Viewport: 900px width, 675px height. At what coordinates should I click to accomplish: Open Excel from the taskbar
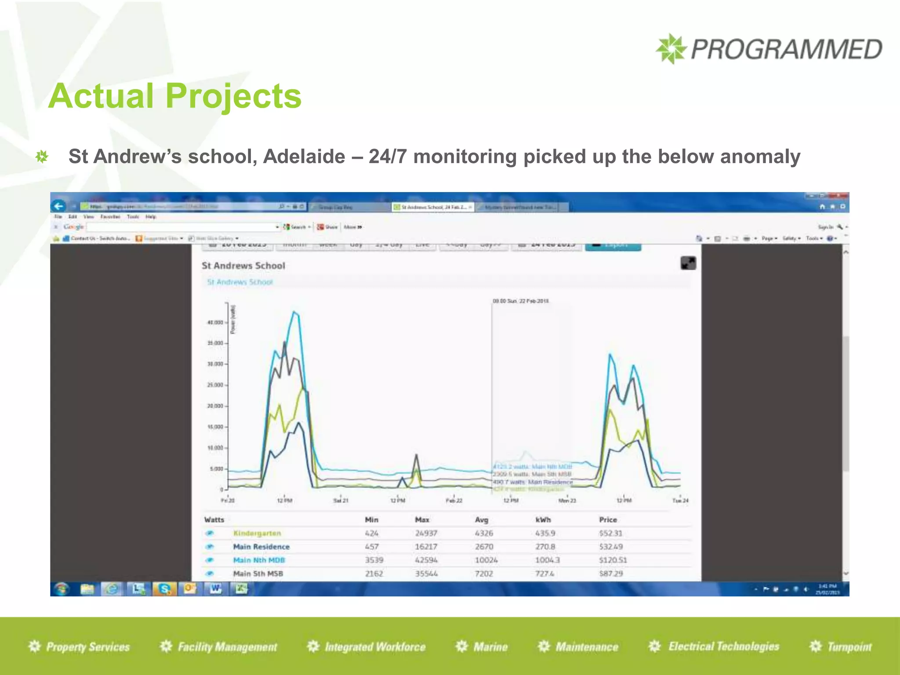(241, 589)
